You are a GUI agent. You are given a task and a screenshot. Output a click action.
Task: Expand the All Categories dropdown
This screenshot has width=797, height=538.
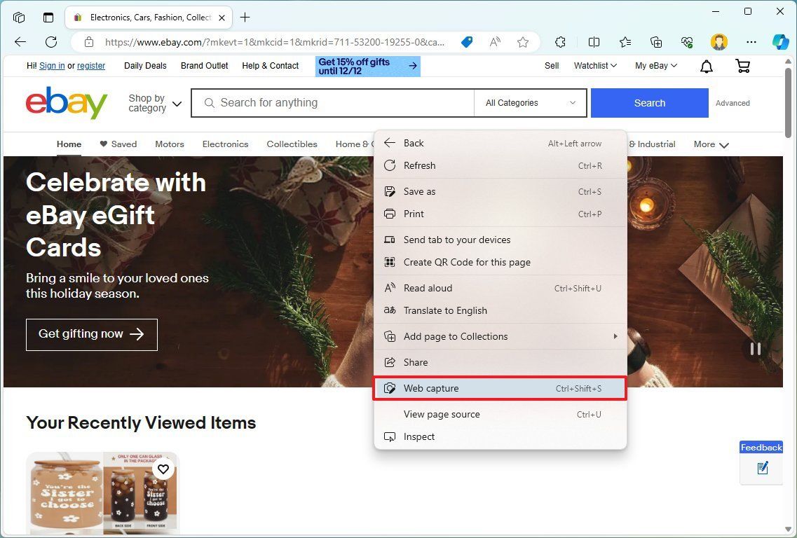529,102
